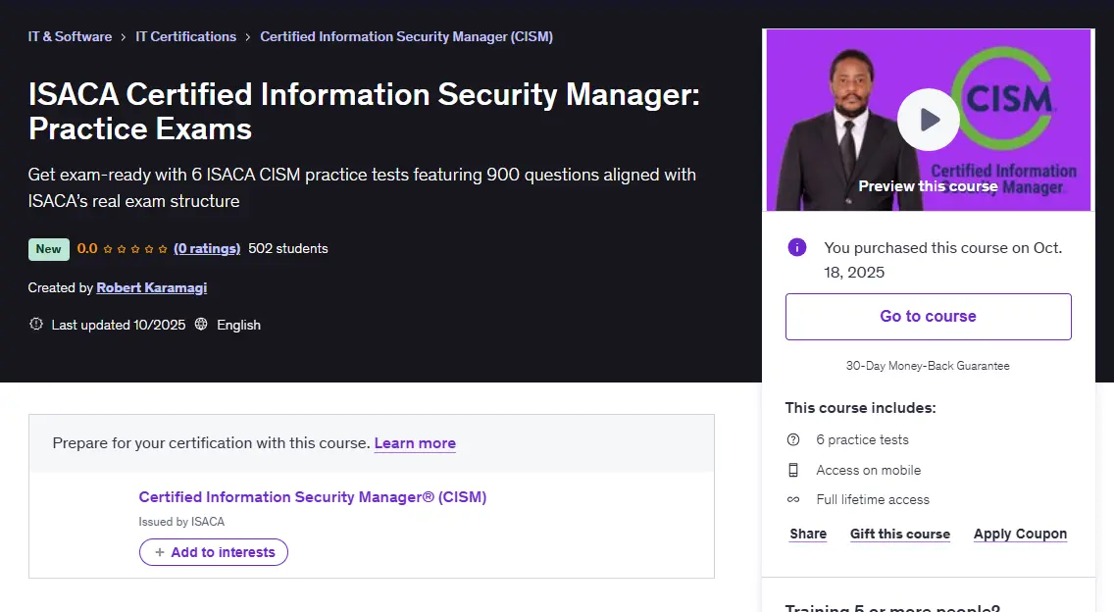
Task: Click the (0 ratings) link
Action: [x=207, y=249]
